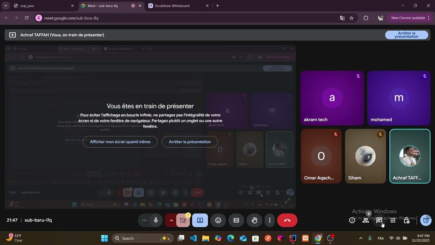Image resolution: width=435 pixels, height=245 pixels.
Task: Click Arrêter la présentation in center dialog
Action: (190, 142)
